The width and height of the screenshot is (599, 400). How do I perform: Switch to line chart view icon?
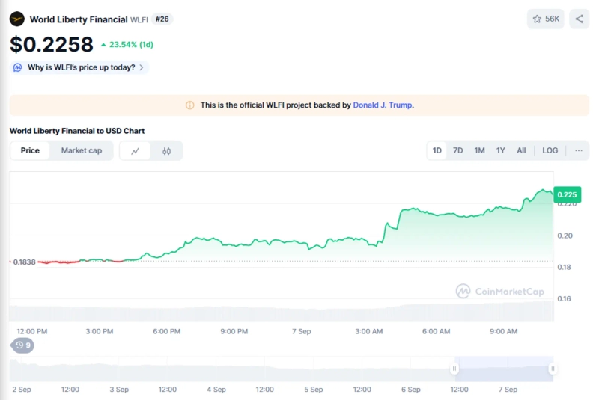(x=136, y=151)
